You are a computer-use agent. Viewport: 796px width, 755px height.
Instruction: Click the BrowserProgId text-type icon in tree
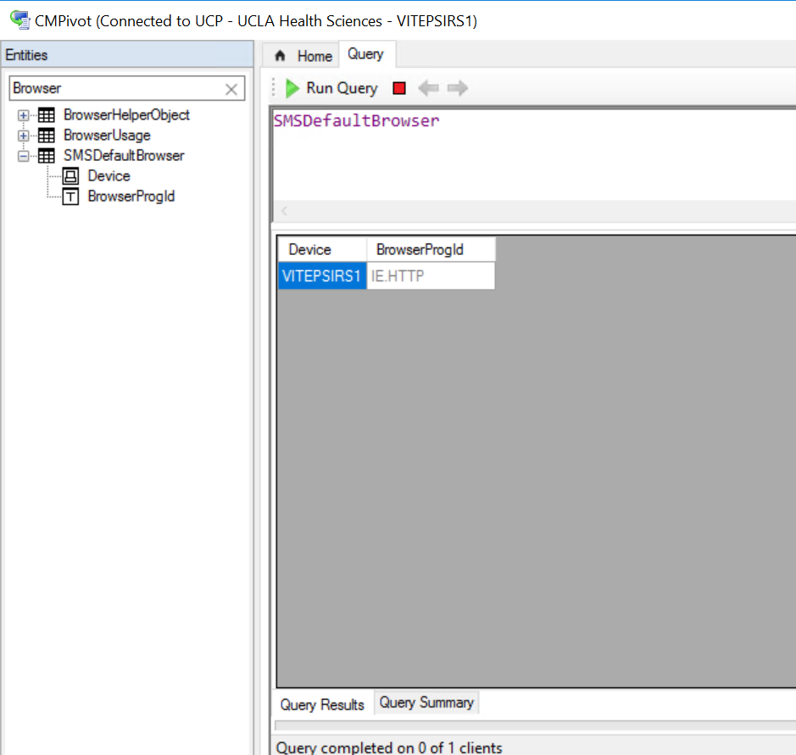coord(70,197)
